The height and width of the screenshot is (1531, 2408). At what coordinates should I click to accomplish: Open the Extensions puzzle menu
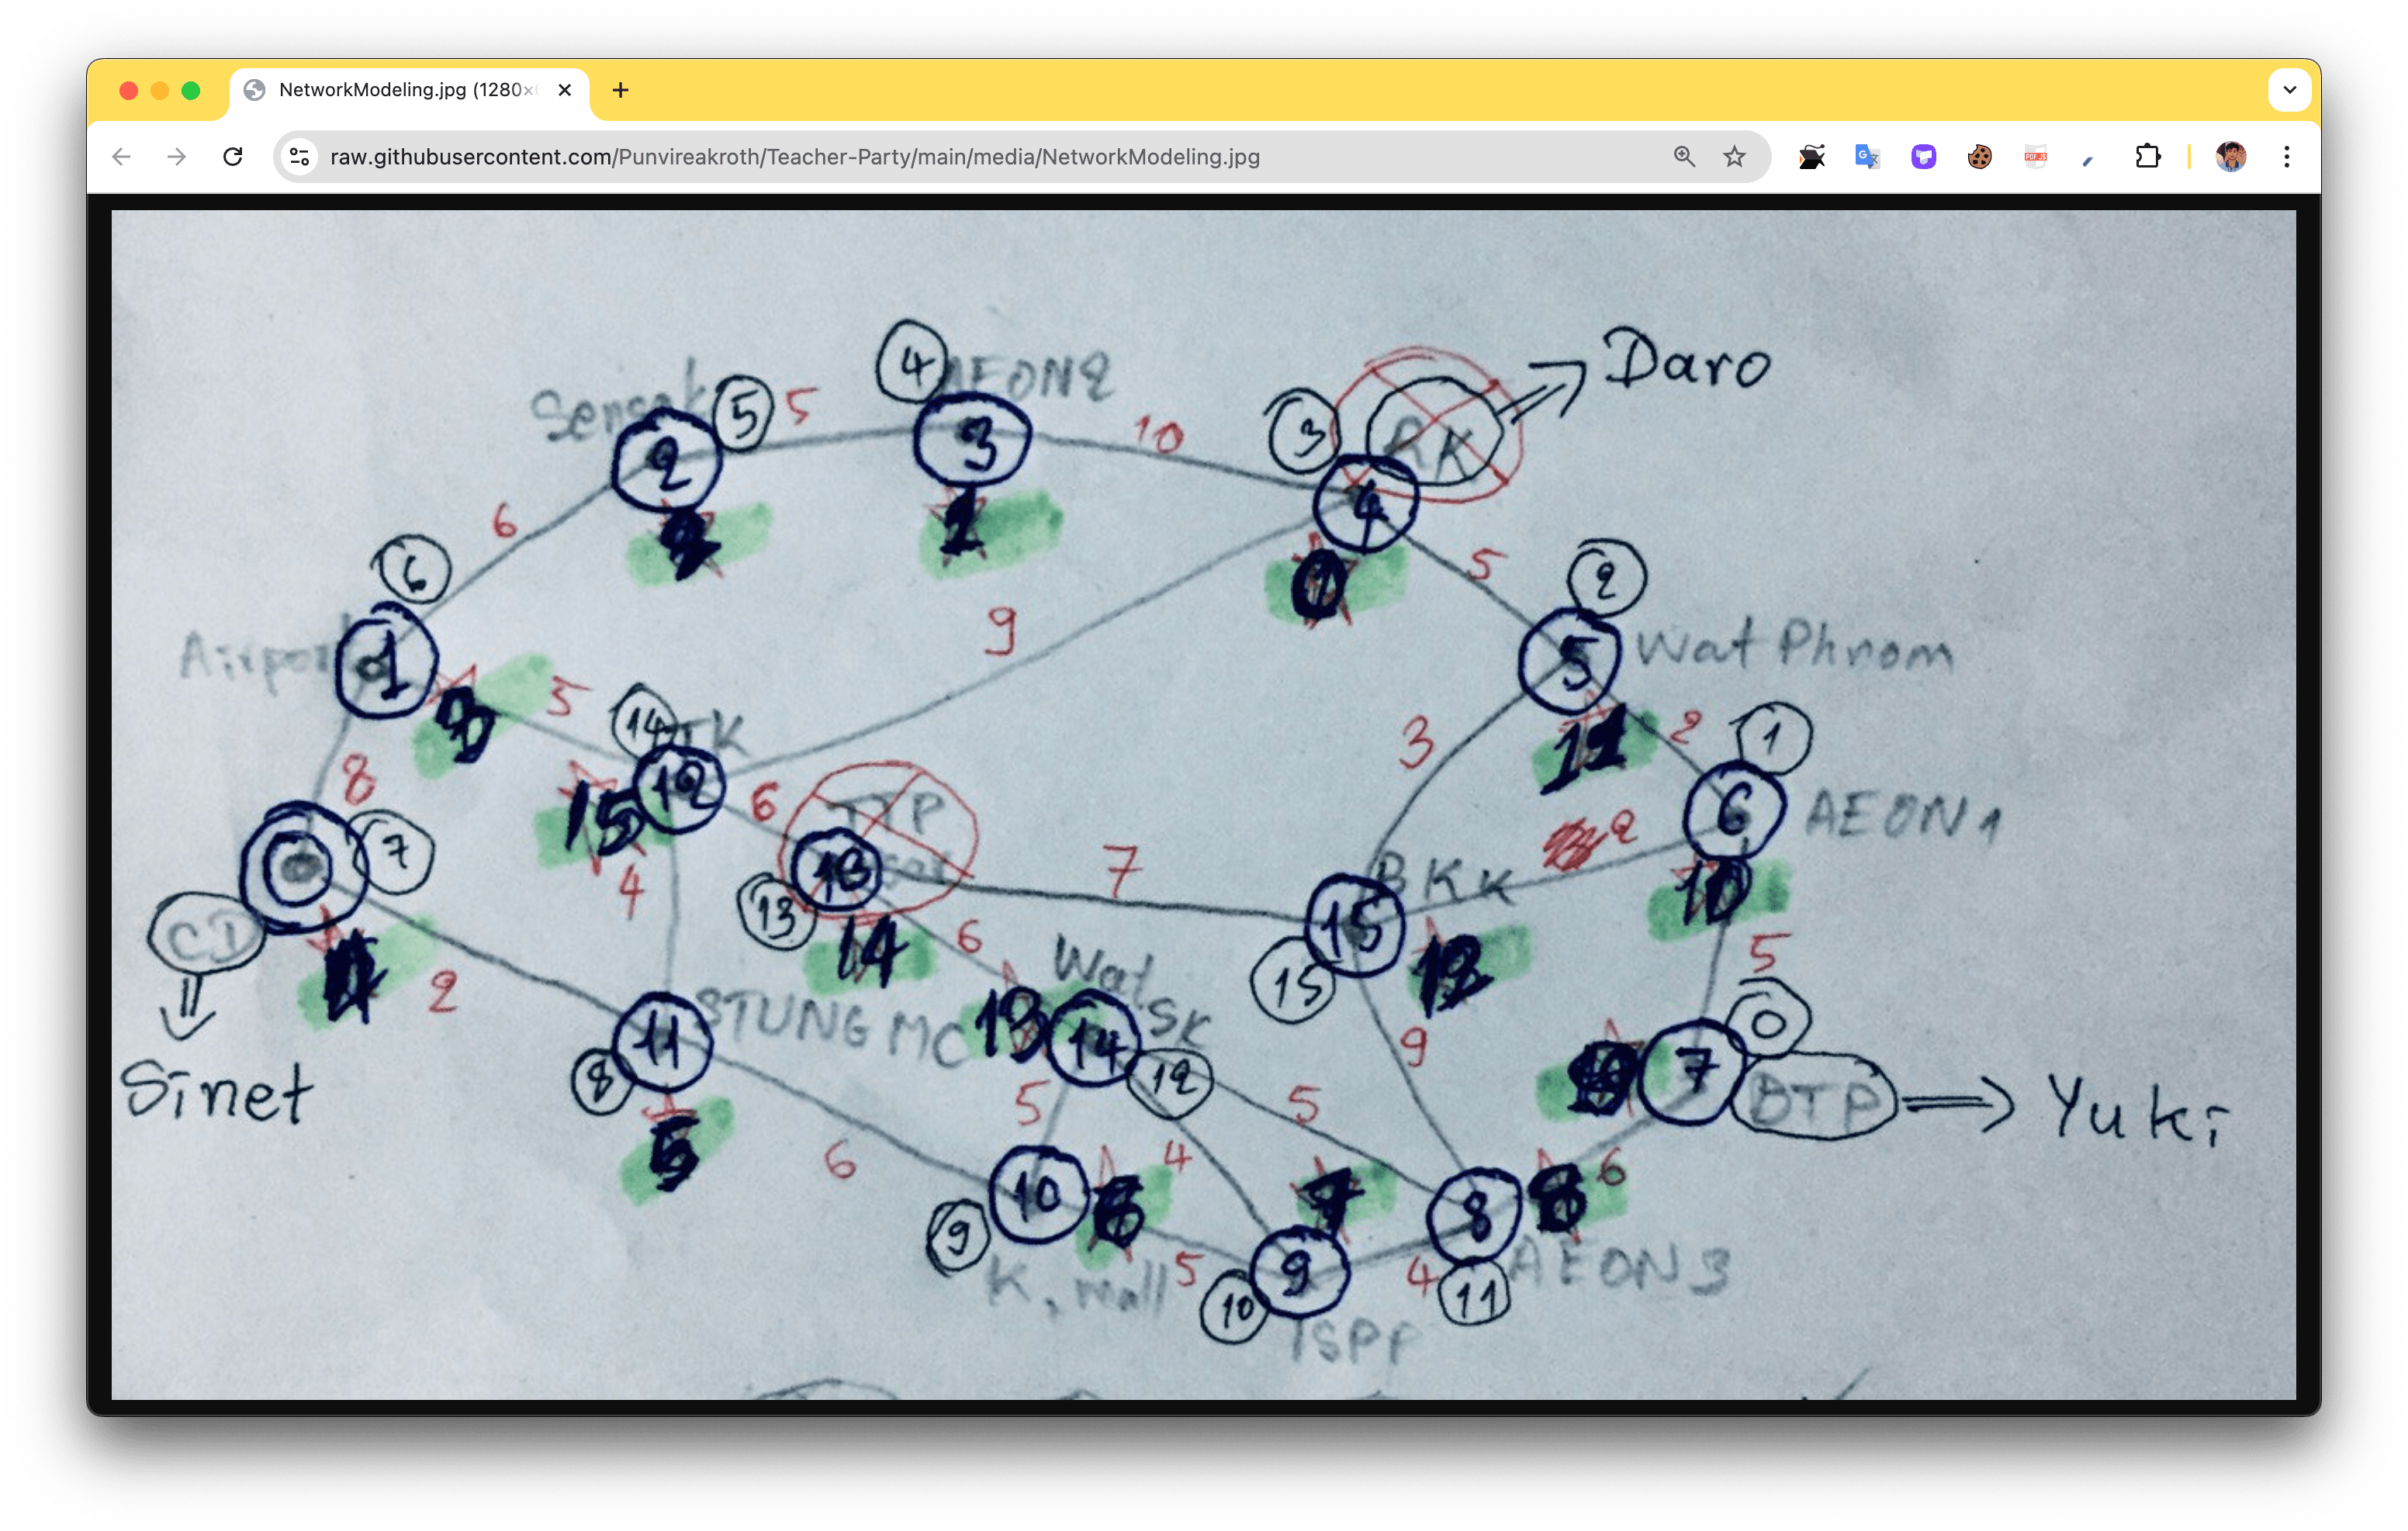(2147, 157)
